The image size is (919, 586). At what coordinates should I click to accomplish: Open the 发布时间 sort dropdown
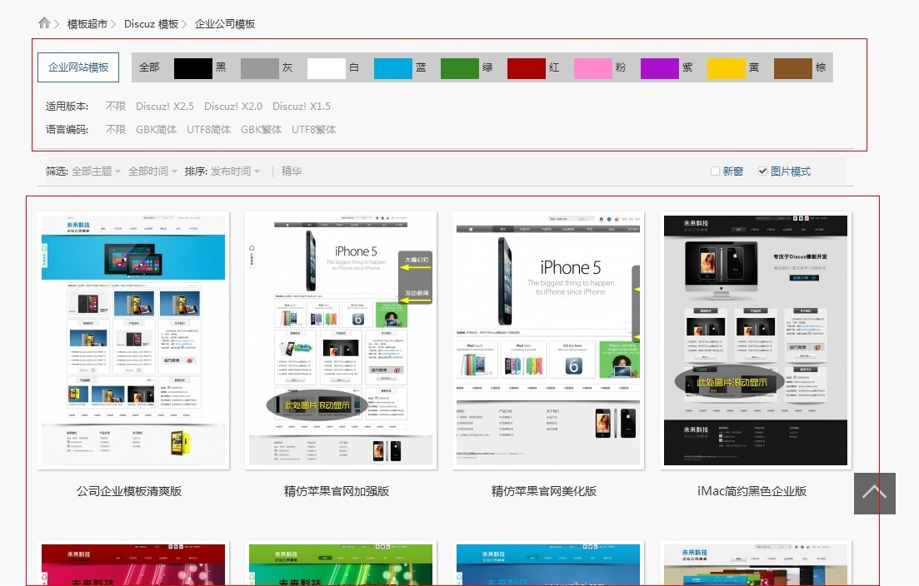click(x=235, y=171)
